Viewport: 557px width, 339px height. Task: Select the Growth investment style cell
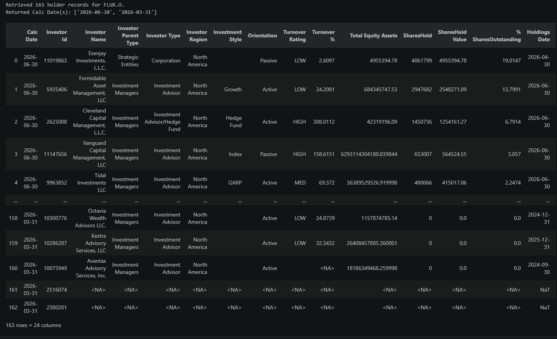(233, 89)
